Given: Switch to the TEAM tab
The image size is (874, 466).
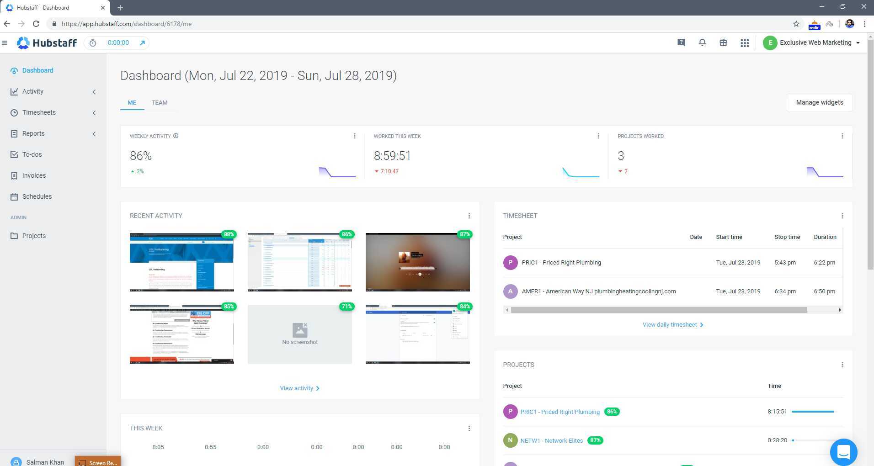Looking at the screenshot, I should tap(160, 103).
